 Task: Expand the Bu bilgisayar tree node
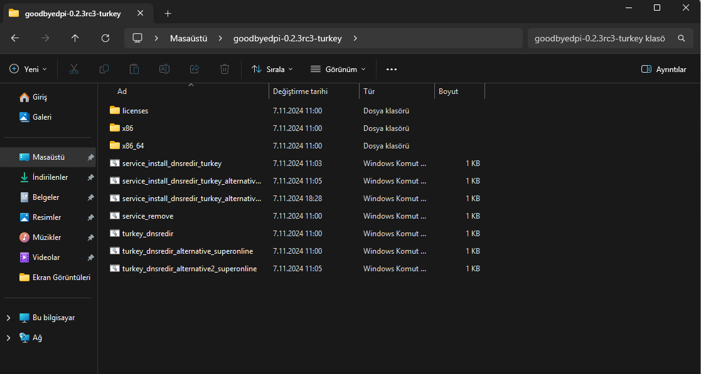[x=8, y=318]
